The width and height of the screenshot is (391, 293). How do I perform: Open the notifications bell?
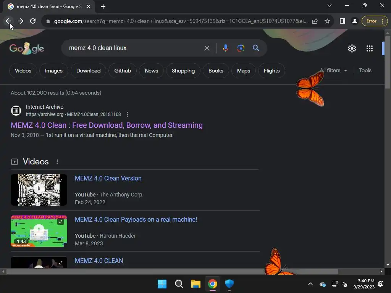pos(381,284)
